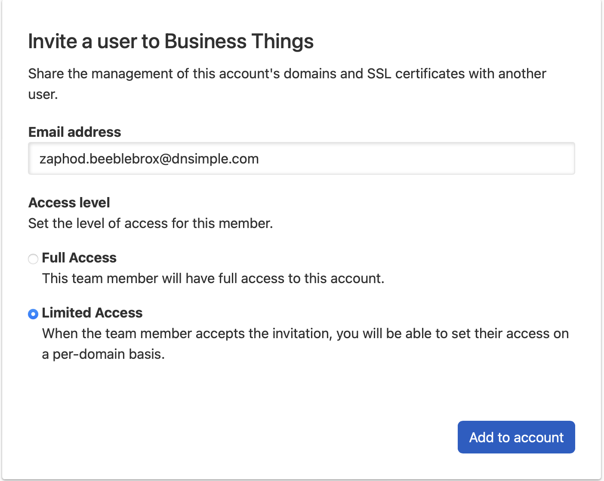Click the Access level heading

69,202
